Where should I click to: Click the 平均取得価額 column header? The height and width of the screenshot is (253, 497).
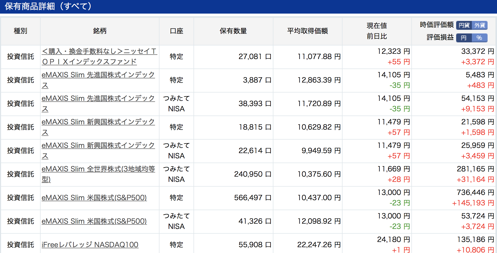tap(308, 31)
